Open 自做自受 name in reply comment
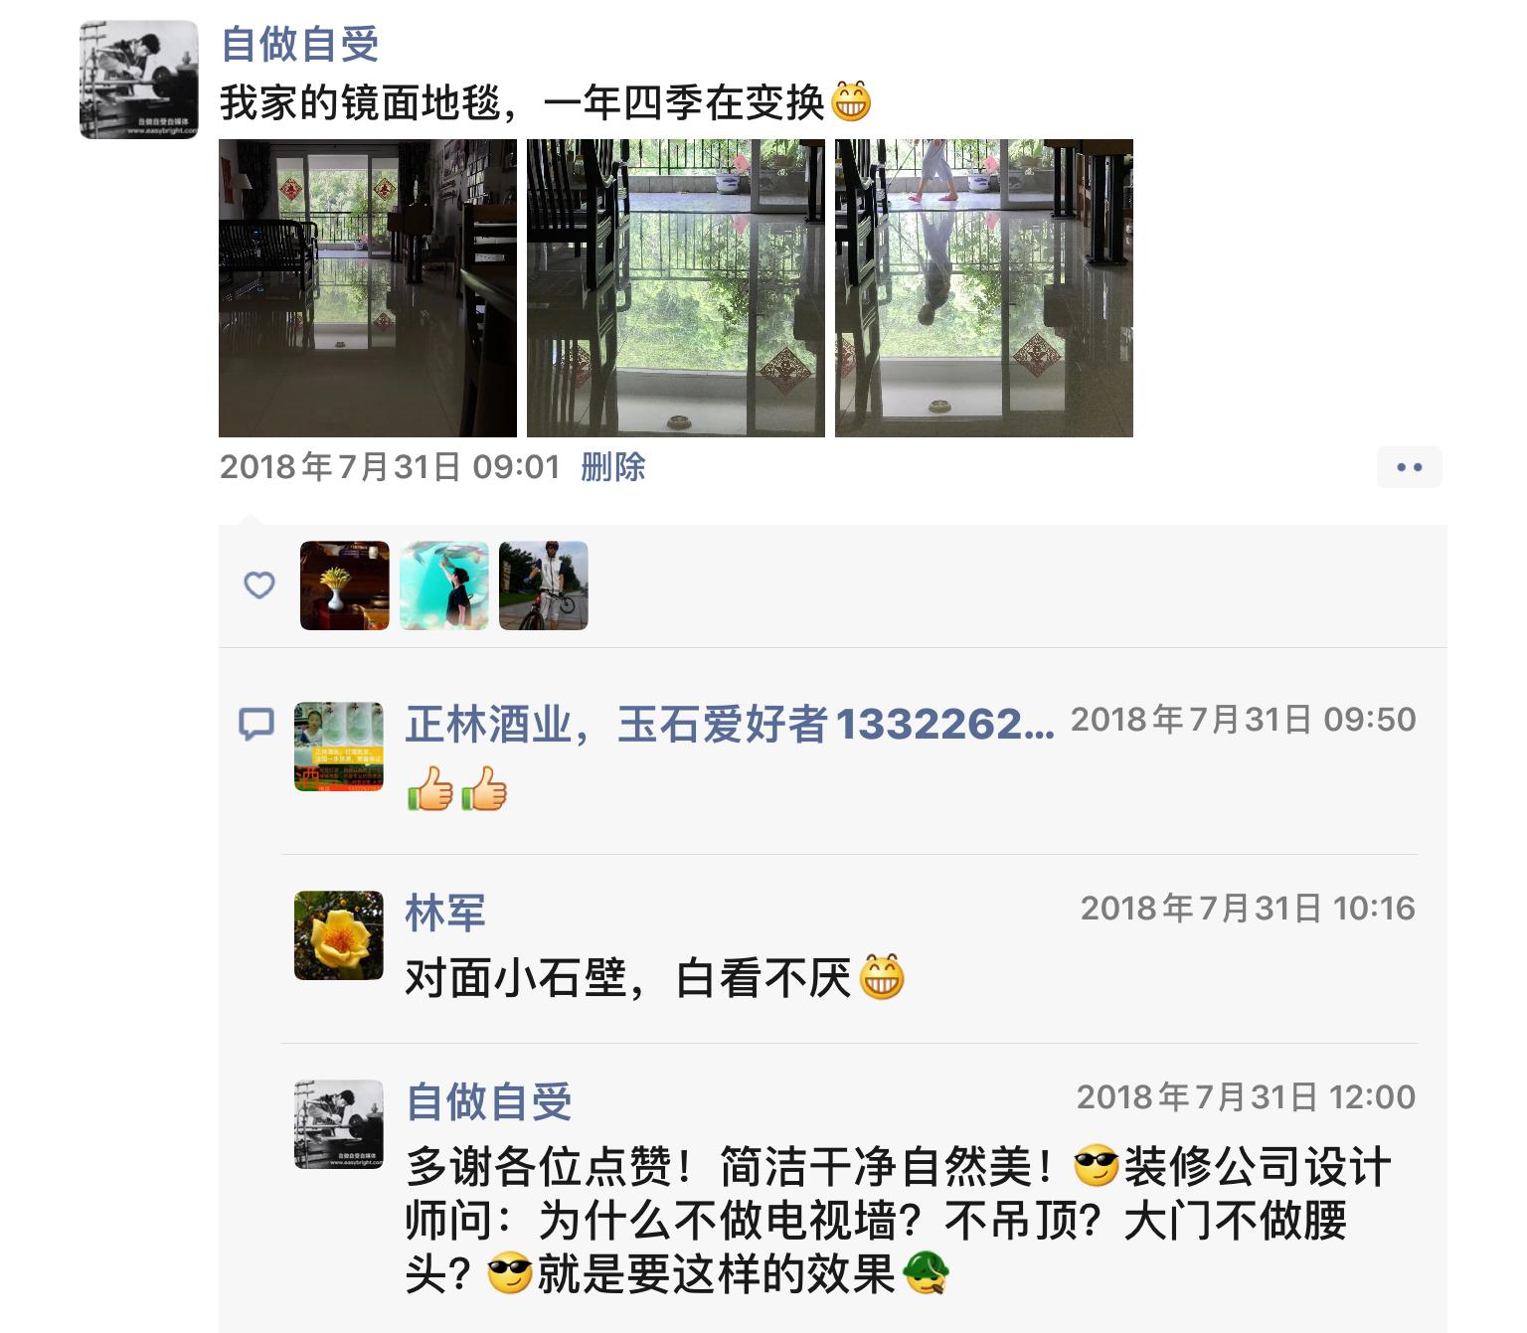This screenshot has width=1527, height=1333. [489, 1101]
